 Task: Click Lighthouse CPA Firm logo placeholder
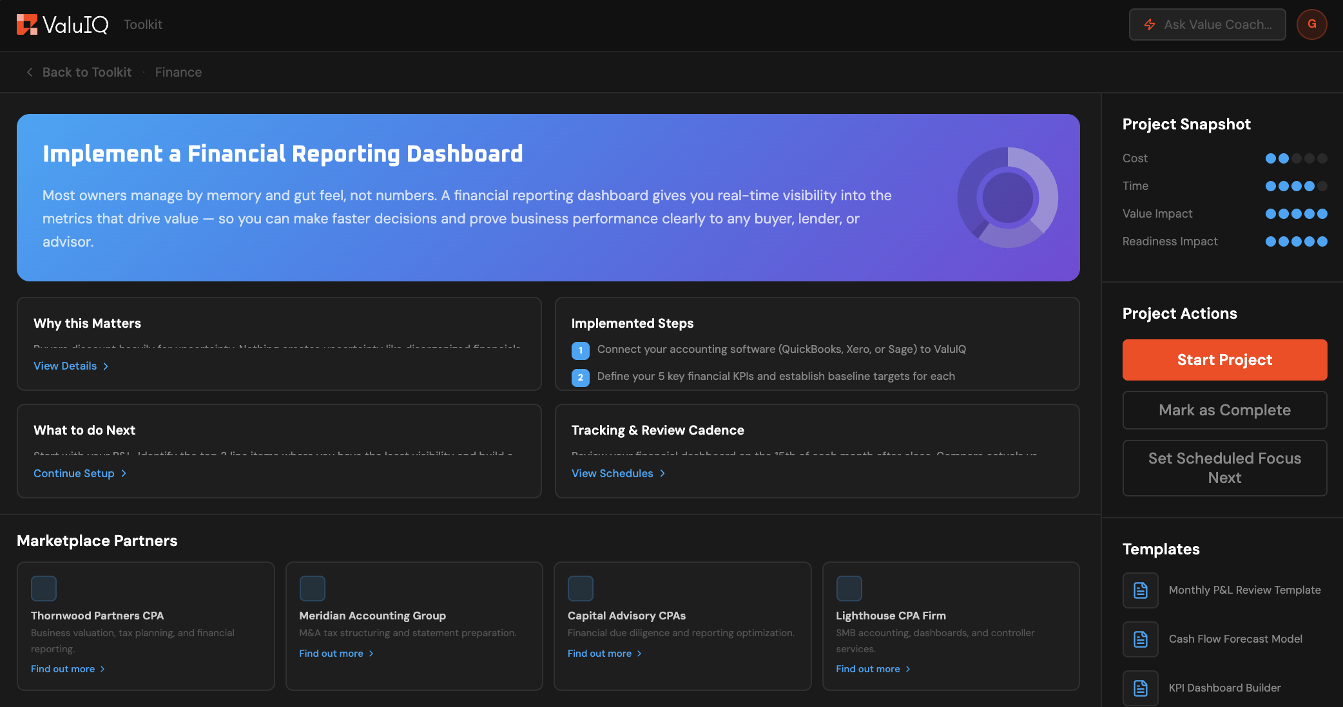[849, 589]
